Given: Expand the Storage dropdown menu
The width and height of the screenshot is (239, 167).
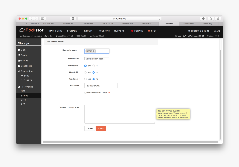Looking at the screenshot, I should tap(73, 31).
